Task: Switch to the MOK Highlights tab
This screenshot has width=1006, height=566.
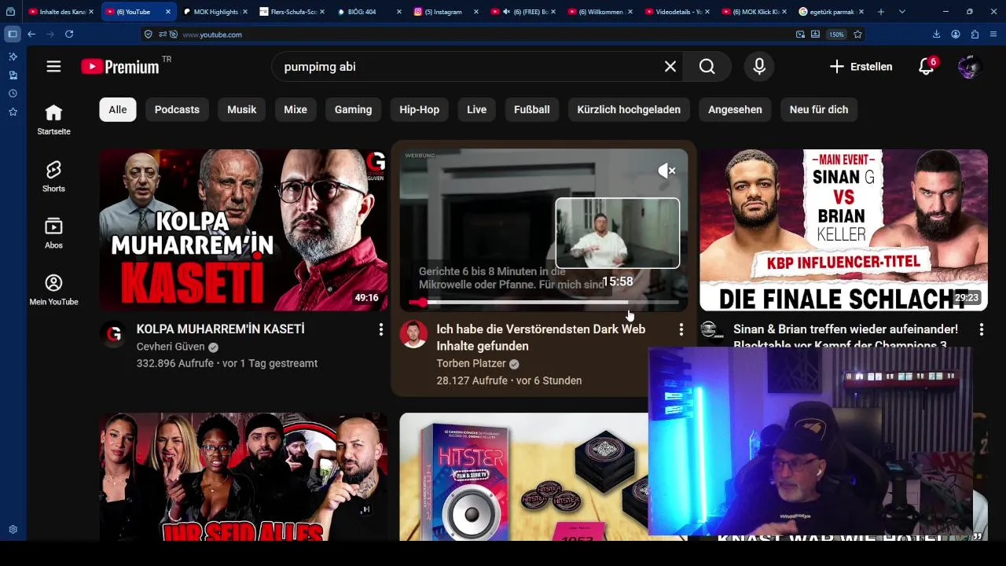Action: [x=214, y=12]
